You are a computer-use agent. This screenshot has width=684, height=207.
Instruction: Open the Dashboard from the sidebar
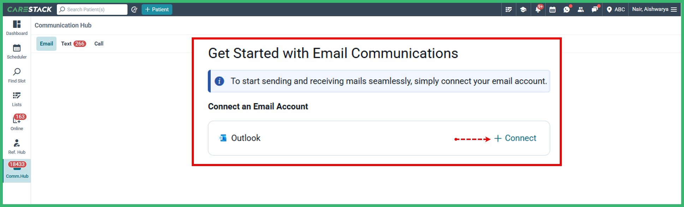(x=17, y=28)
